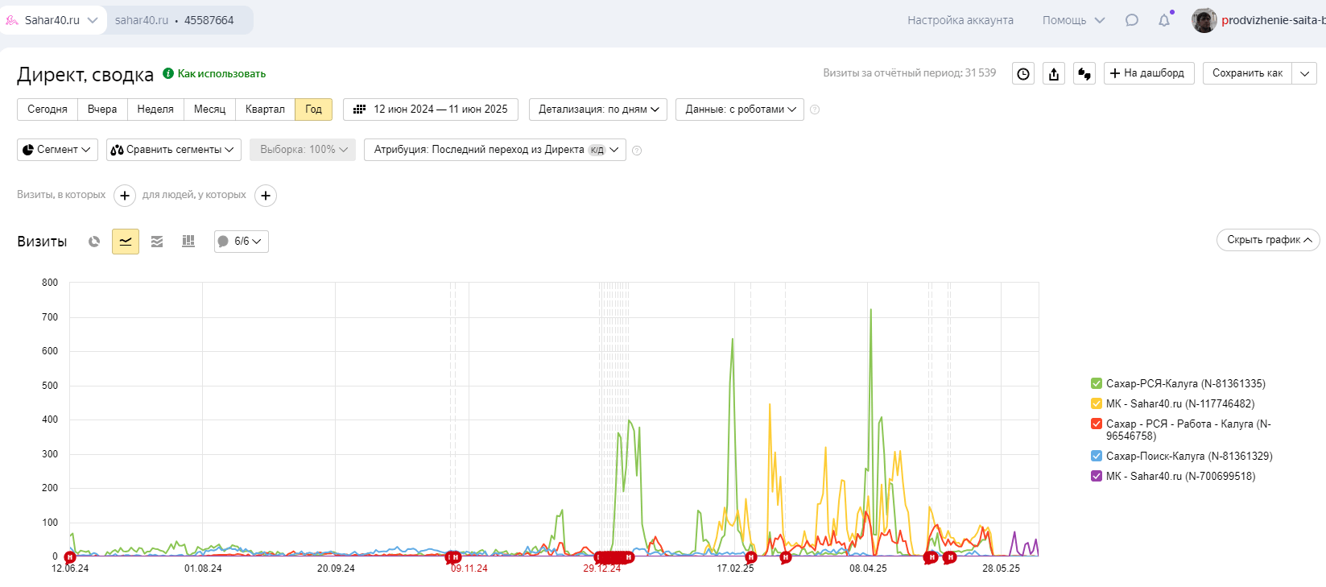Open the date range picker 12 июн 2024 — 11 июн 2025

tap(431, 110)
